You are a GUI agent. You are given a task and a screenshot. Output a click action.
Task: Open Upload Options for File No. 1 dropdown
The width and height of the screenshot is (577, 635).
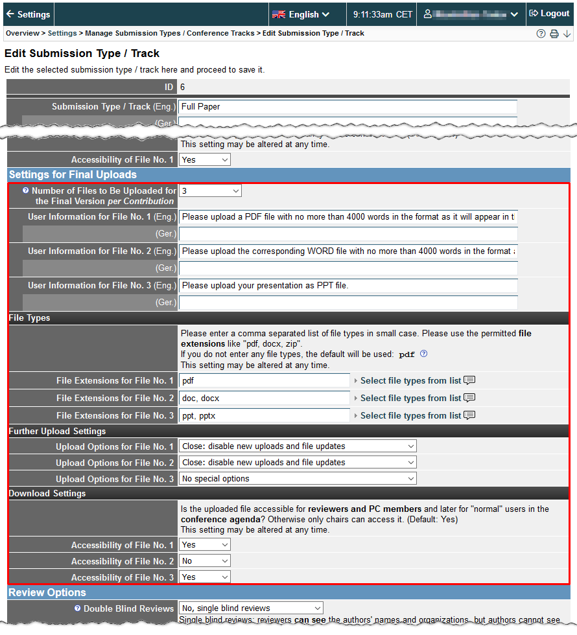pos(298,446)
